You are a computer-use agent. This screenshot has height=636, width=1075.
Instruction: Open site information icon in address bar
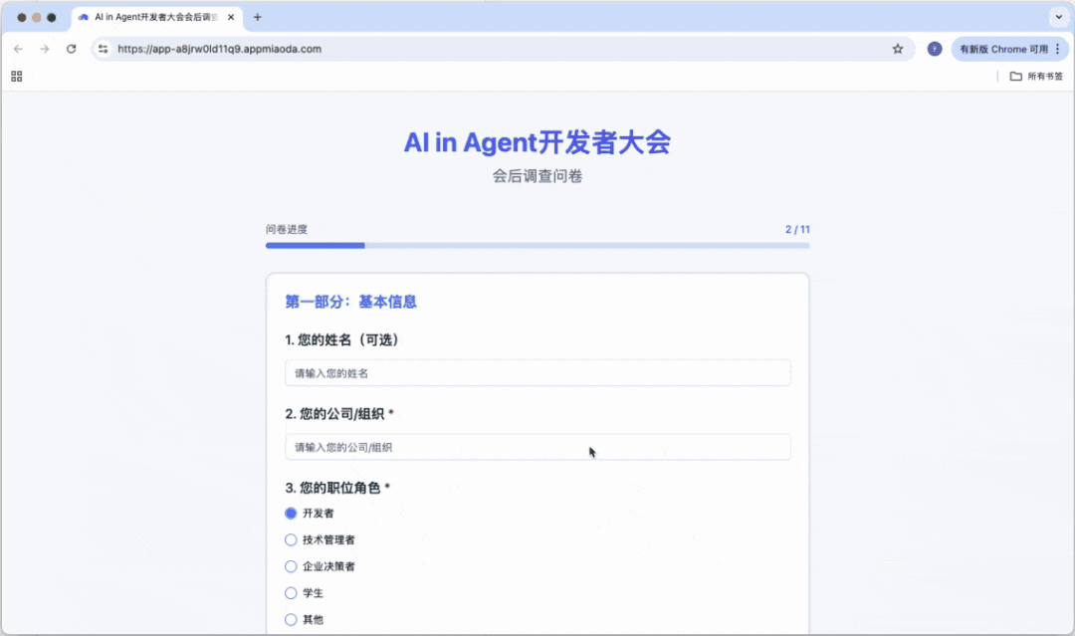tap(103, 49)
